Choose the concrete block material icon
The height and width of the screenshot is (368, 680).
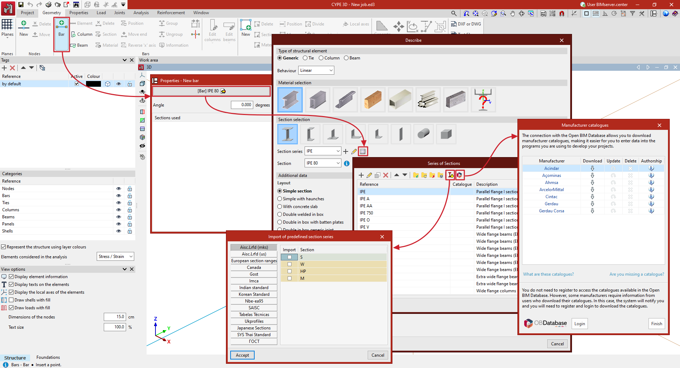[x=456, y=100]
